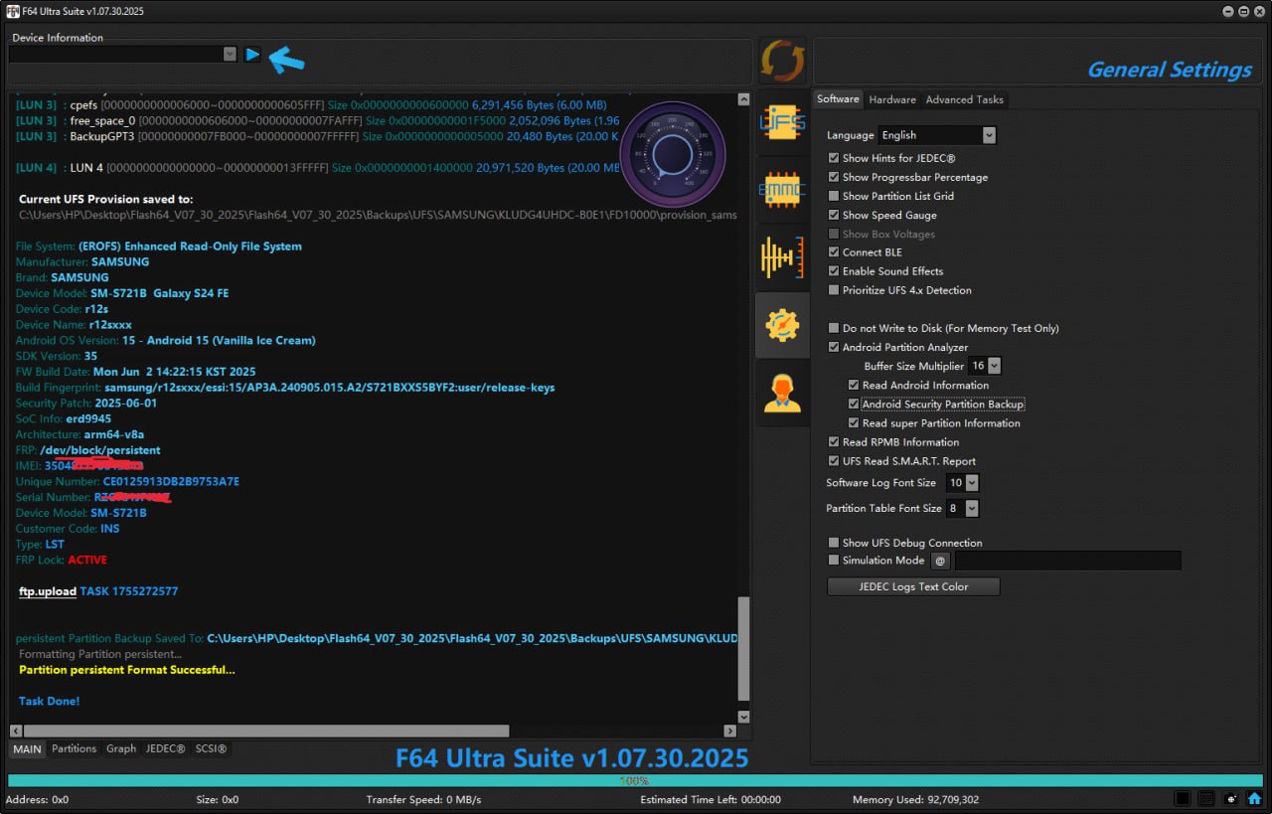Toggle Show Hints for JEDEC checkbox
The width and height of the screenshot is (1272, 814).
pyautogui.click(x=834, y=158)
